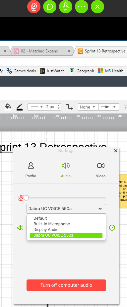The width and height of the screenshot is (127, 307).
Task: Choose Default microphone option
Action: point(66,218)
